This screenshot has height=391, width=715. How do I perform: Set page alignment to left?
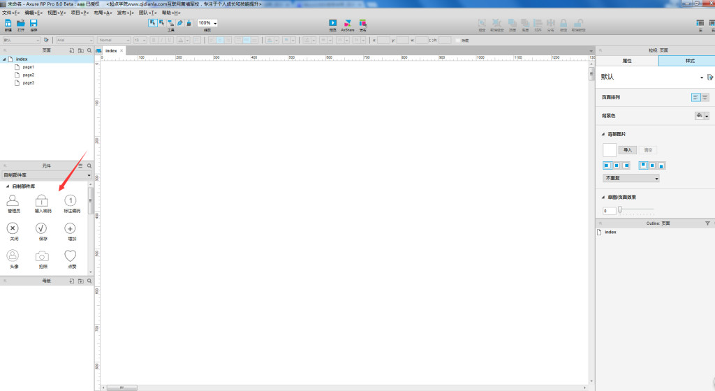click(696, 97)
